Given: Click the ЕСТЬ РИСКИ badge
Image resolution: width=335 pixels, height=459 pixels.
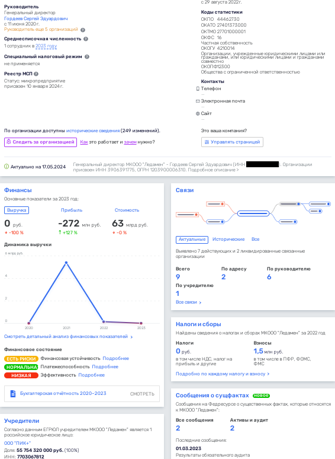Looking at the screenshot, I should 21,359.
